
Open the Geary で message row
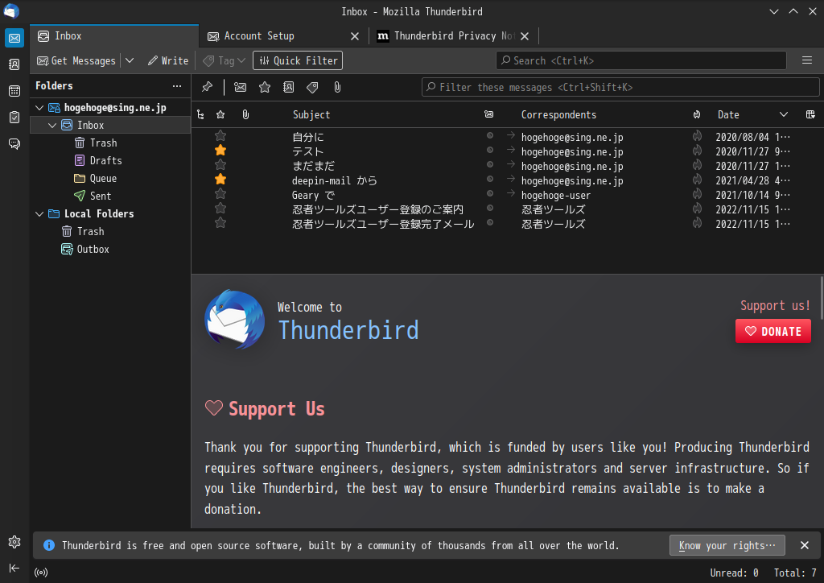[507, 195]
